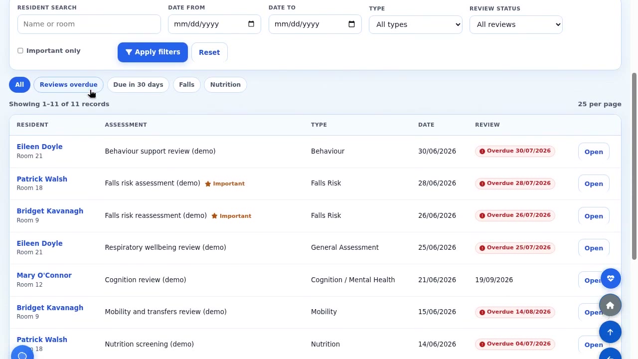Open the Falls risk assessment record

(594, 183)
